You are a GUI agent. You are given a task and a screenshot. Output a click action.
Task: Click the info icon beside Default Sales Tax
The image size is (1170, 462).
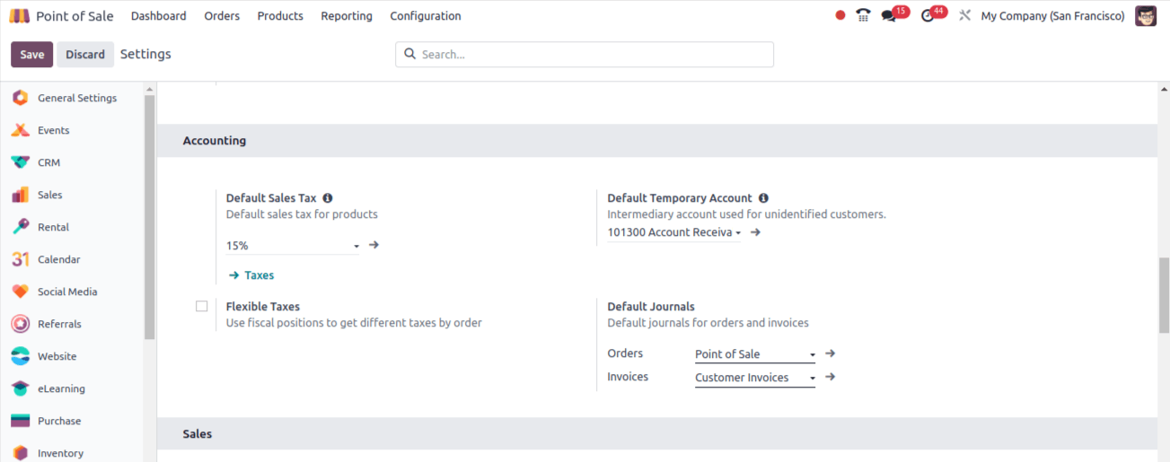(x=328, y=198)
